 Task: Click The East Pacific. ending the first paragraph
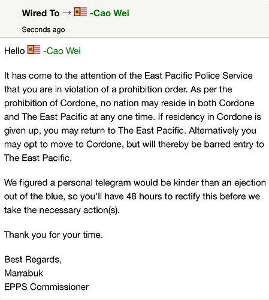pos(38,158)
